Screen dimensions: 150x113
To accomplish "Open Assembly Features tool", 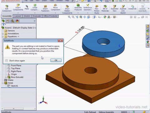I will coord(78,7).
